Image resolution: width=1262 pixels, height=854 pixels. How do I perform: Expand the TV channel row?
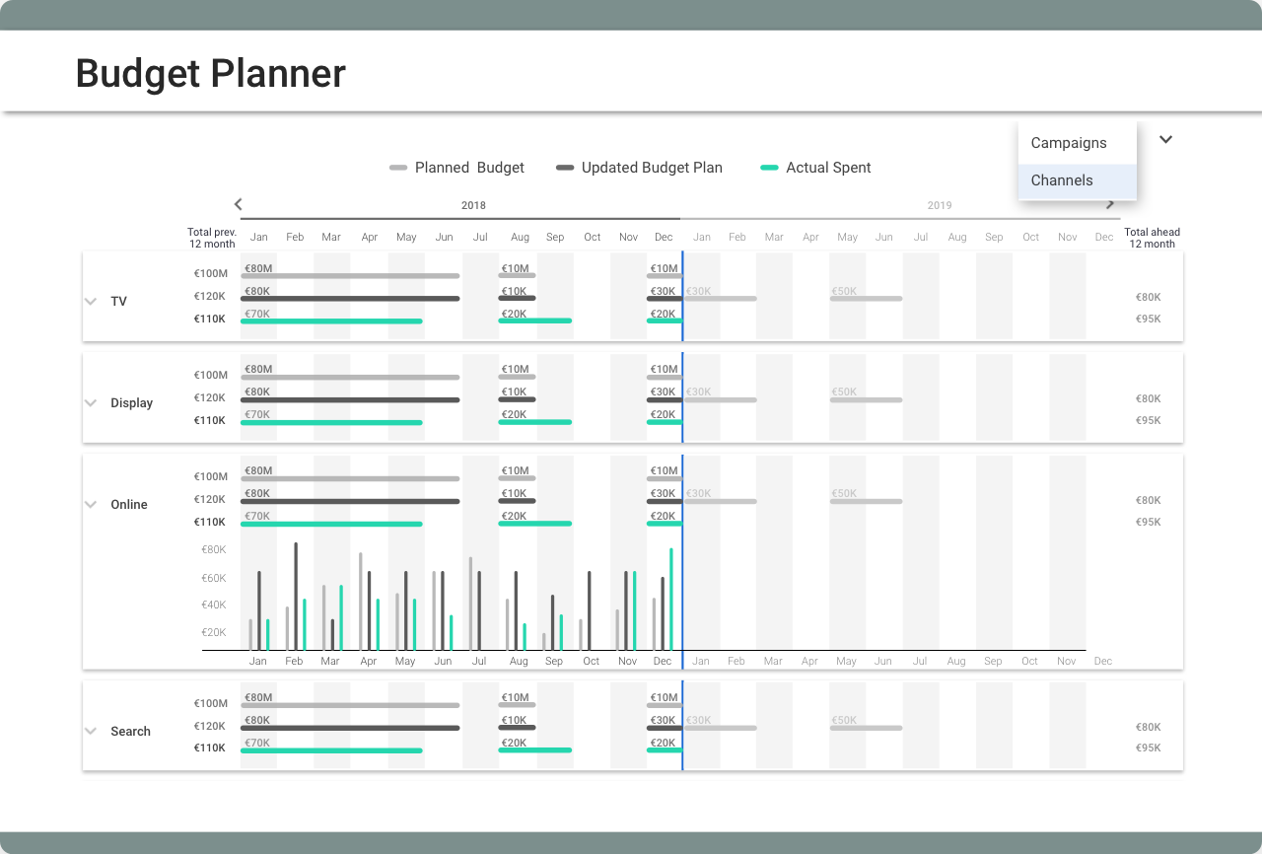click(x=90, y=301)
